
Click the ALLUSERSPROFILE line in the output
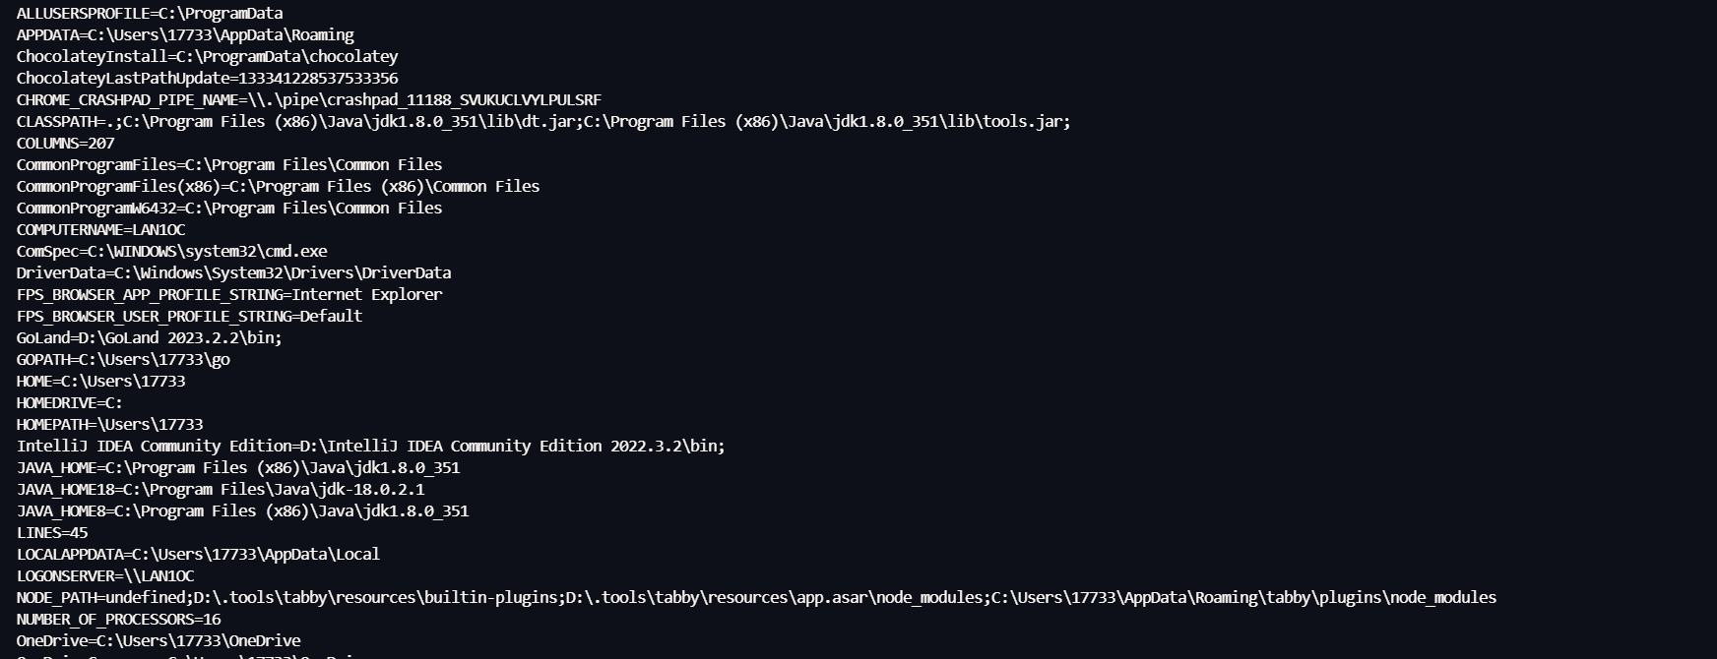[150, 14]
